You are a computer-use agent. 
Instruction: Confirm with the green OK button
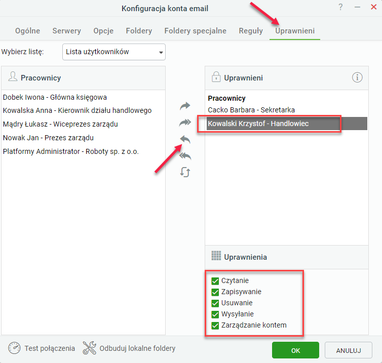click(x=295, y=350)
